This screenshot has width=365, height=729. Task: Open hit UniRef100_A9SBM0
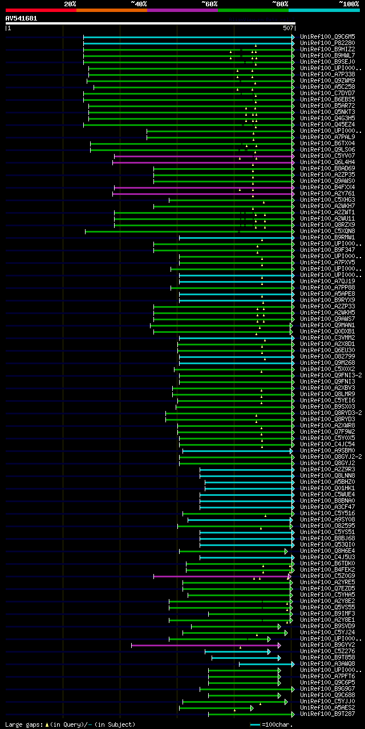(327, 451)
